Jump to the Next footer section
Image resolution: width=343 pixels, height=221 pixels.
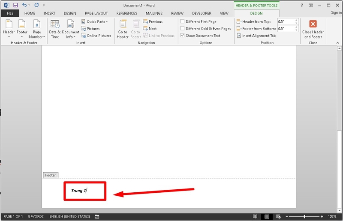[x=150, y=29]
